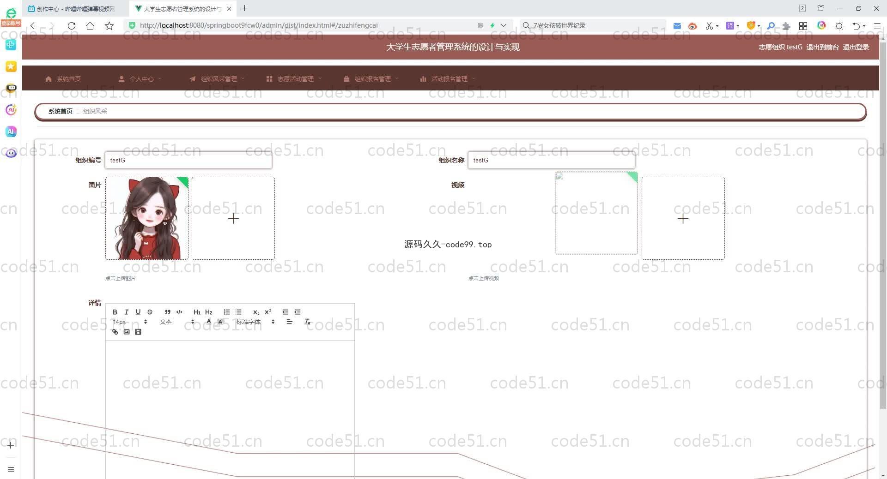Reload the page with the browser refresh icon
887x479 pixels.
click(72, 26)
